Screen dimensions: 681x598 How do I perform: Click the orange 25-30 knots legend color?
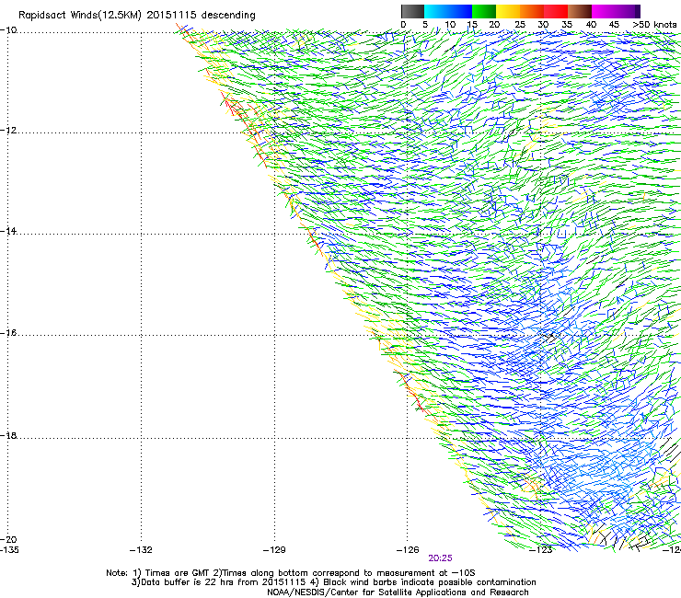pyautogui.click(x=532, y=11)
